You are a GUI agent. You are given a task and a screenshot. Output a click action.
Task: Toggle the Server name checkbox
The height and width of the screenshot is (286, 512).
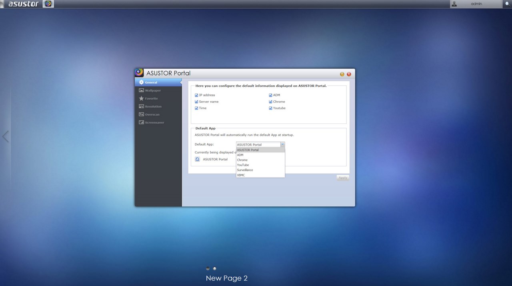pos(196,102)
